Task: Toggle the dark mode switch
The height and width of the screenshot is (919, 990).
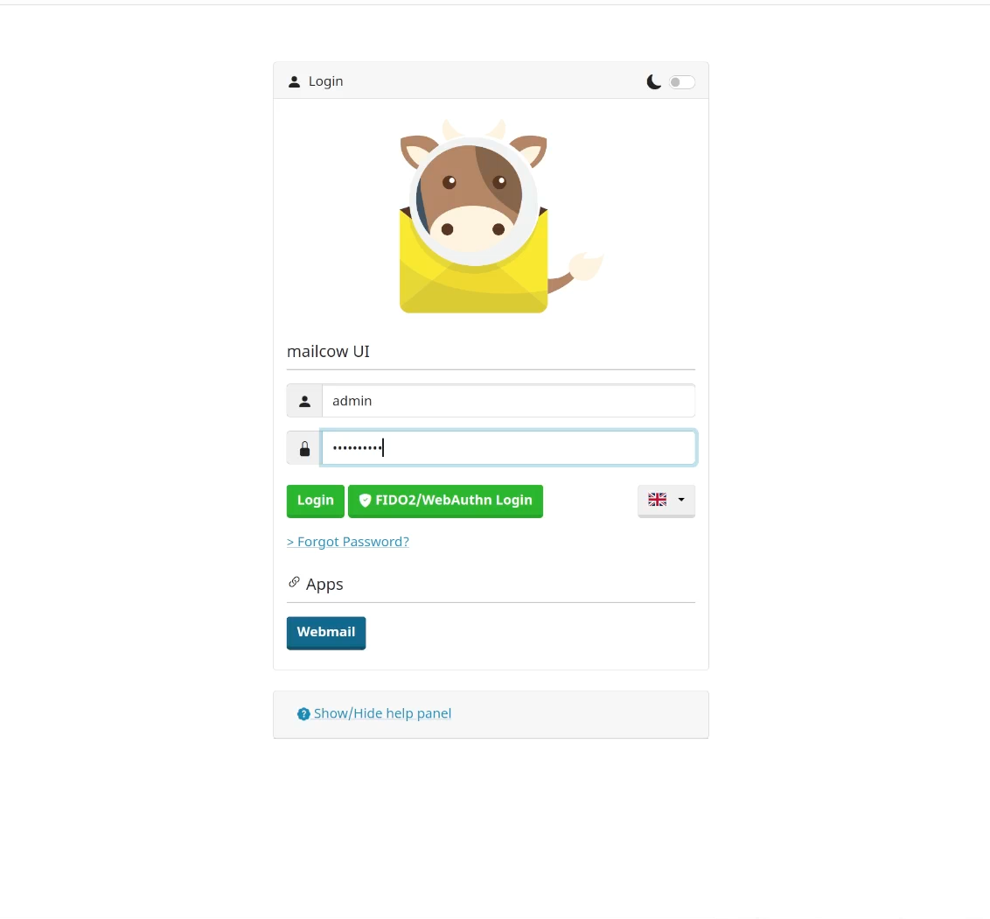Action: point(682,82)
